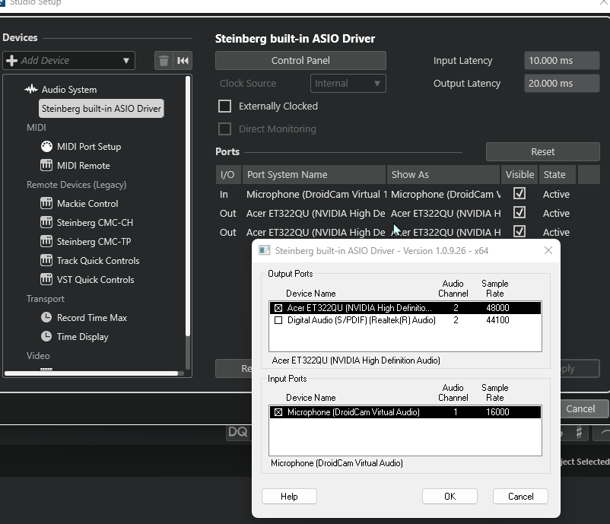610x524 pixels.
Task: Click the Show As column header
Action: coord(443,175)
